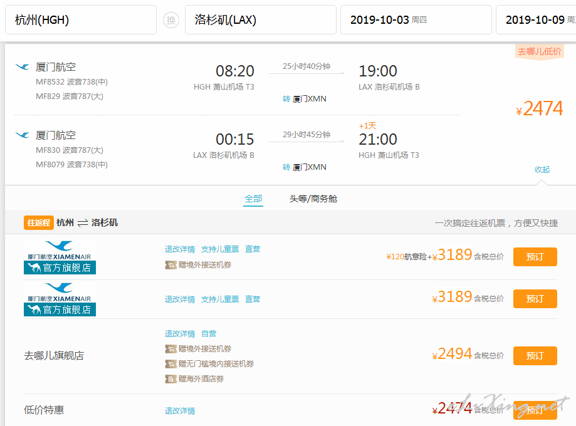Click the voucher icon beside 赠无门槛境内接送机券
Screen dimensions: 576x426
pyautogui.click(x=171, y=364)
